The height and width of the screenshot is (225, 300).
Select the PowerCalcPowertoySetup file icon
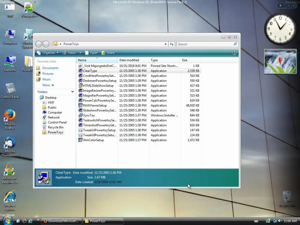click(80, 101)
